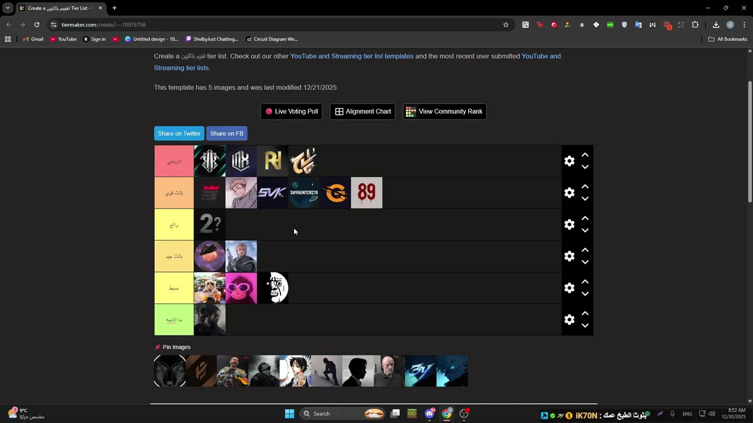
Task: Open the Live Voting Poll
Action: click(x=291, y=112)
